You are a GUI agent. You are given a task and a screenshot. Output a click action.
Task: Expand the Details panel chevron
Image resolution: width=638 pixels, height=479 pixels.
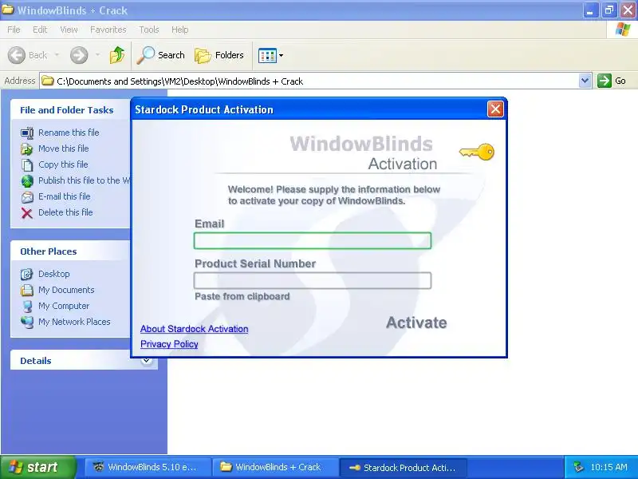(147, 360)
